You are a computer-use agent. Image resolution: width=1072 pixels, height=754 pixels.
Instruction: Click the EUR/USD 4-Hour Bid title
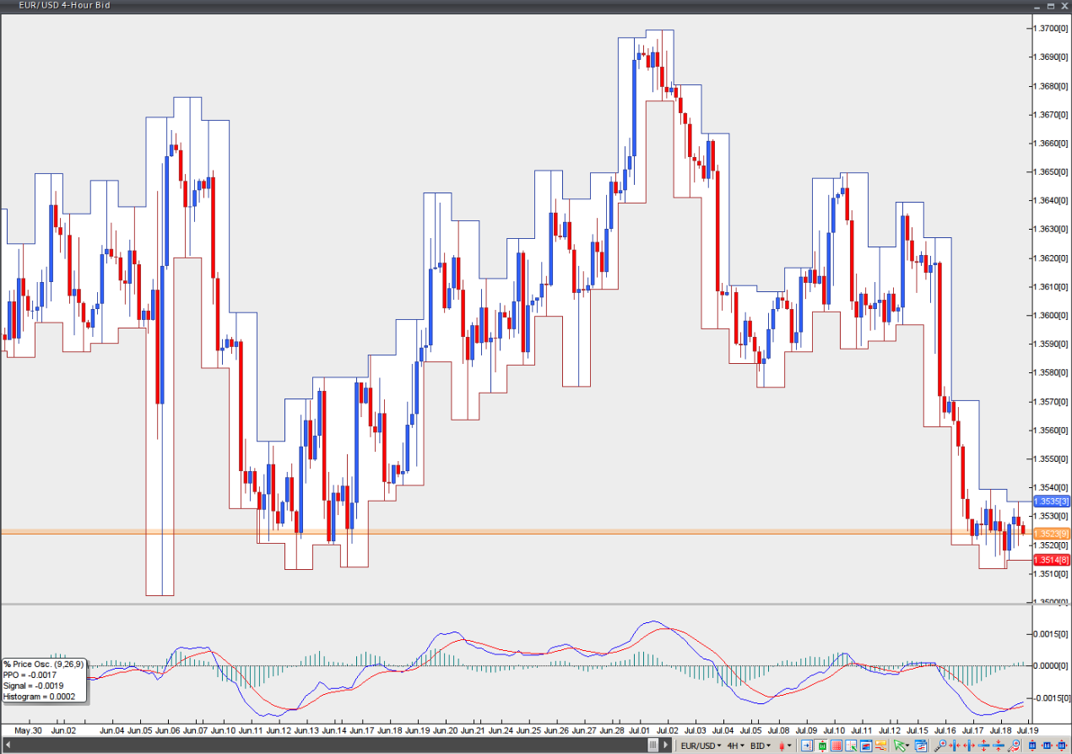point(64,5)
